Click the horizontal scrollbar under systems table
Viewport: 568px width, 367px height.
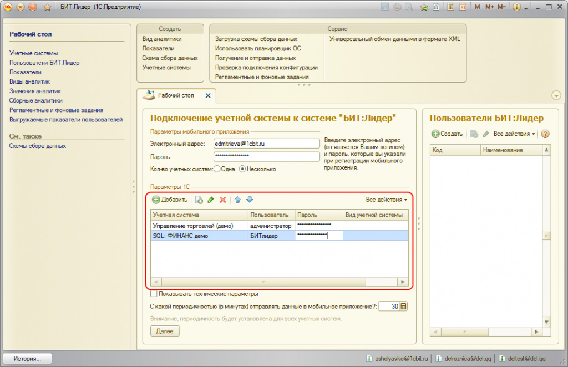[280, 282]
